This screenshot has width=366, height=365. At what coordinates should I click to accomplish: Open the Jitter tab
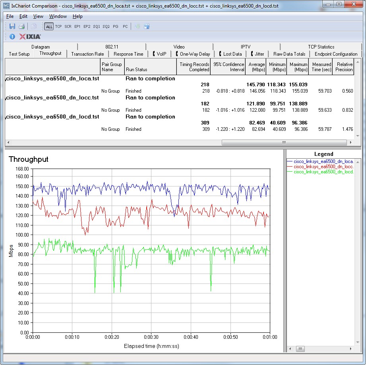(258, 54)
